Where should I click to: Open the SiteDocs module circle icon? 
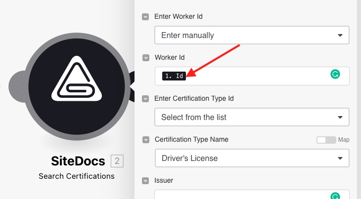tap(77, 86)
